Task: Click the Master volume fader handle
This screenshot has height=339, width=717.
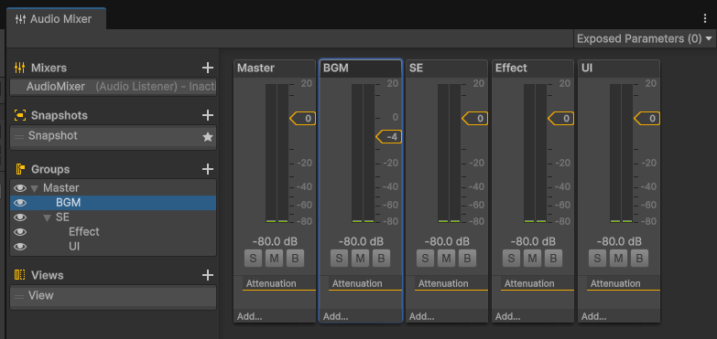Action: pyautogui.click(x=303, y=119)
